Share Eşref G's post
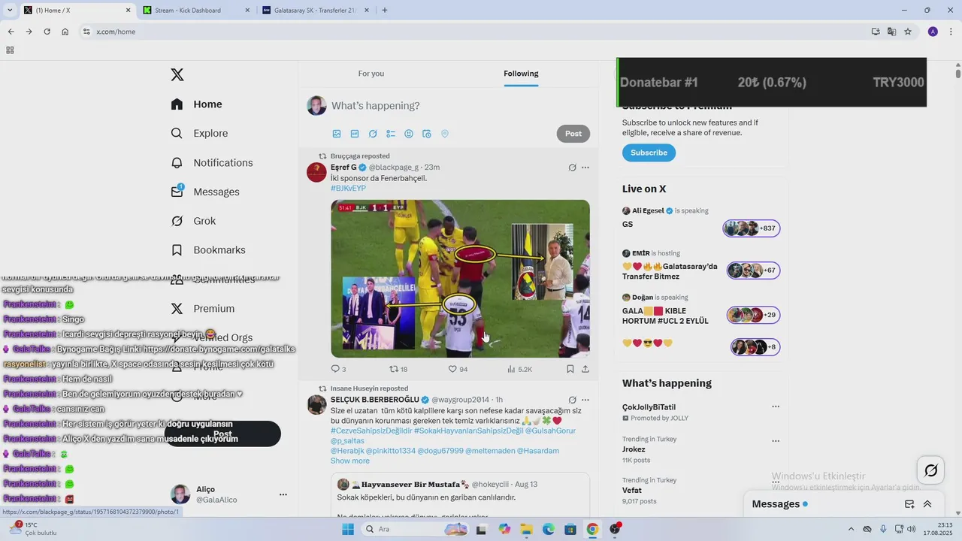Viewport: 962px width, 541px height. [585, 369]
